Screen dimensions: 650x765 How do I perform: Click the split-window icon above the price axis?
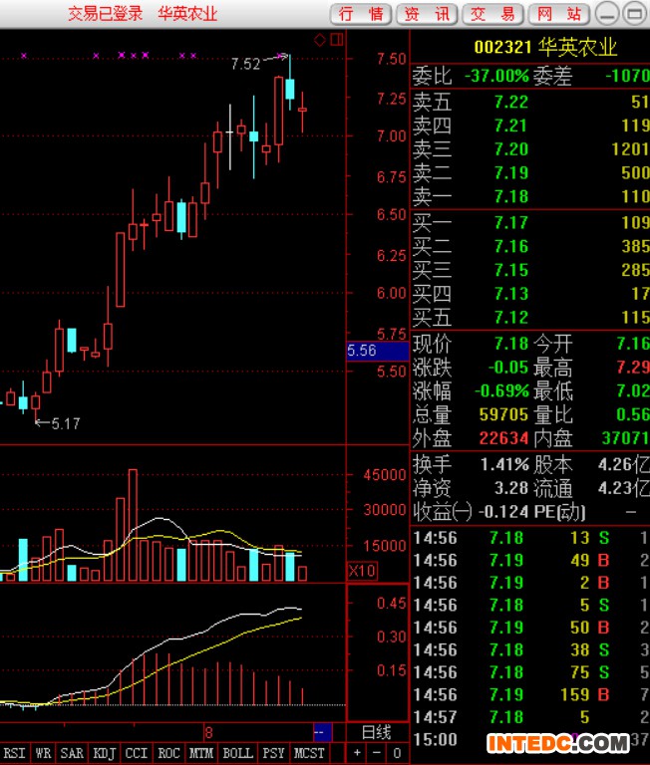tap(337, 40)
